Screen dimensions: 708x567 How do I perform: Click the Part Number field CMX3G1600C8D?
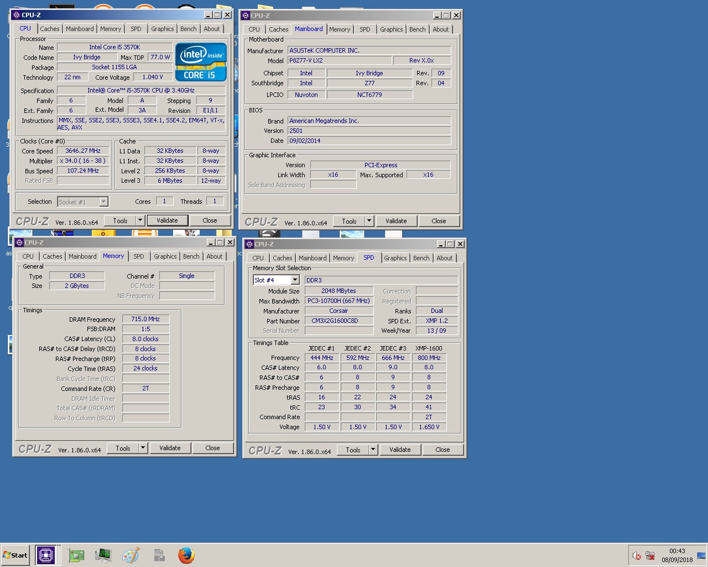pos(339,321)
